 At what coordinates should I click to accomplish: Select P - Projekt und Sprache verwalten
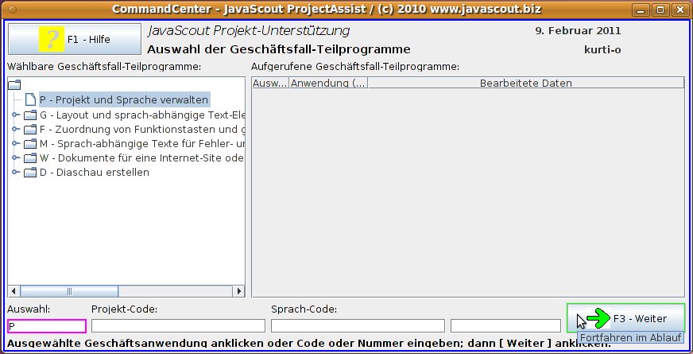coord(124,100)
